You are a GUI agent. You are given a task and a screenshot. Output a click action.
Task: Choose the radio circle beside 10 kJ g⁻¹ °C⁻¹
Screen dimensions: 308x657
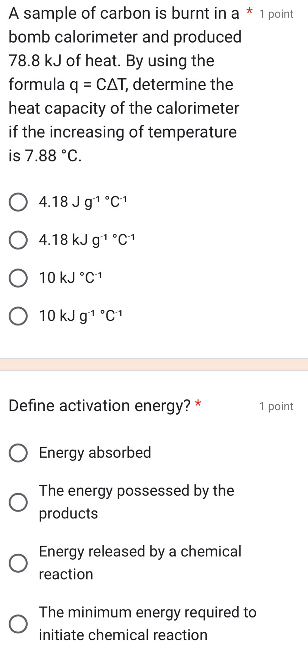click(x=18, y=316)
